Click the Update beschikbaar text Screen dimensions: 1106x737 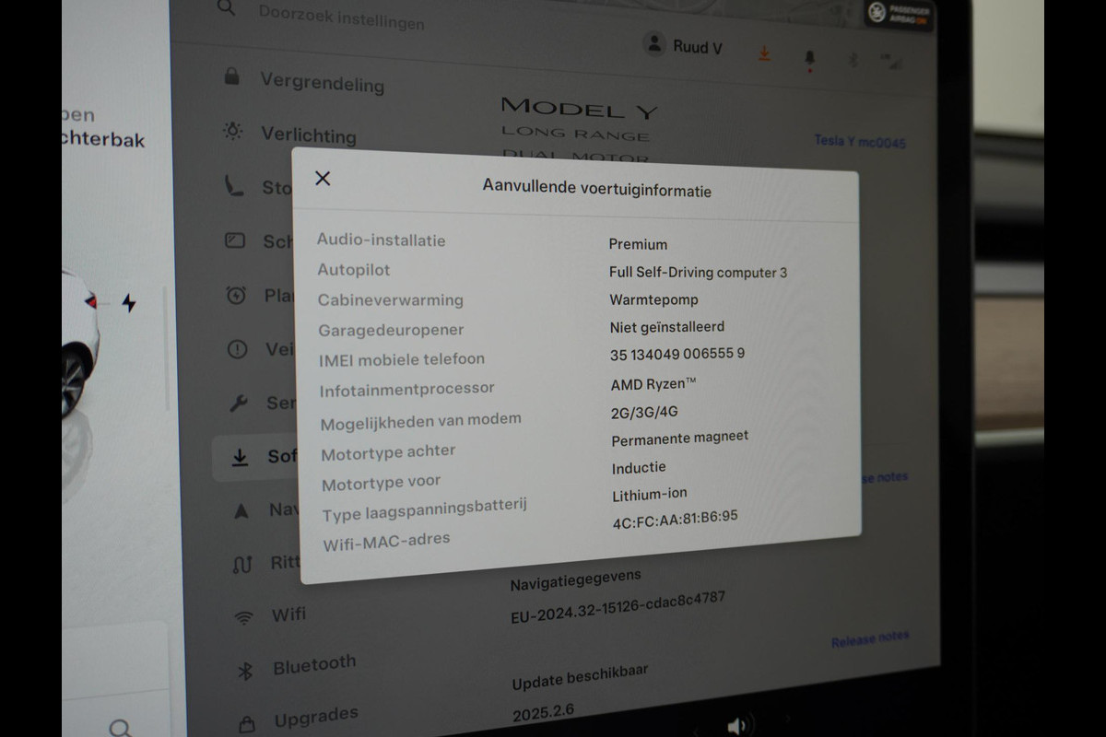[x=581, y=677]
